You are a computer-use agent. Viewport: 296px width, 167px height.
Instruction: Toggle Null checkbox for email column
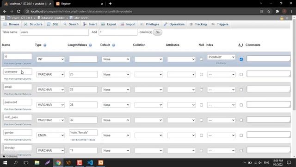[202, 90]
